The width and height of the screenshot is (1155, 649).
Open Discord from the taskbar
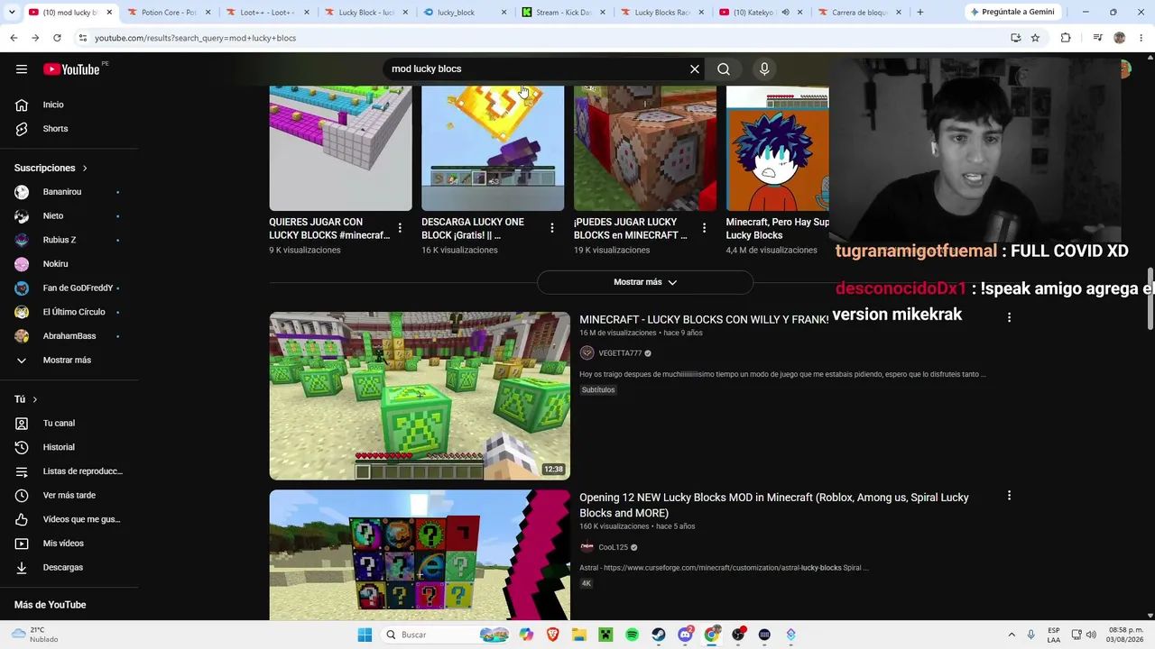685,635
